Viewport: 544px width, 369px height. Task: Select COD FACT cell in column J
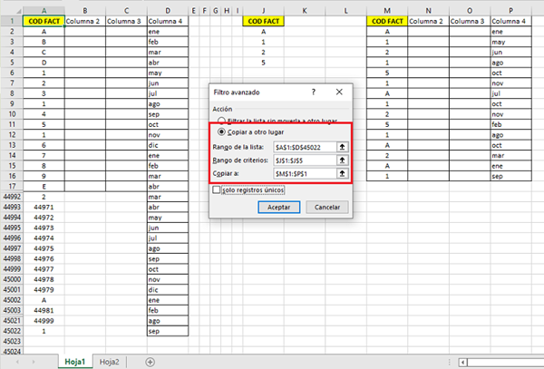263,21
